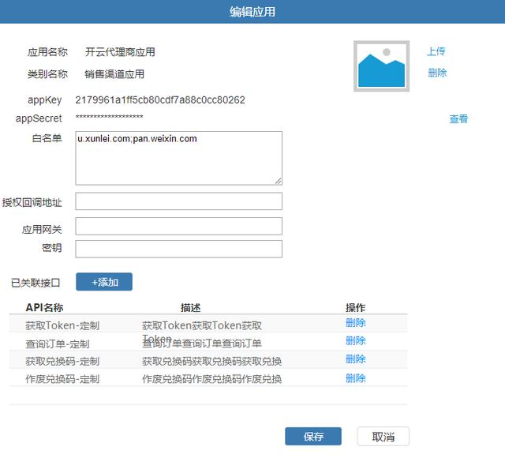Click the 已关联接口 label
Viewport: 505px width, 458px height.
point(36,283)
